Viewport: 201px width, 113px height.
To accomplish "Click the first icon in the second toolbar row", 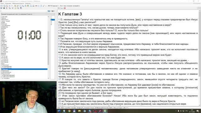I will [x=1, y=8].
